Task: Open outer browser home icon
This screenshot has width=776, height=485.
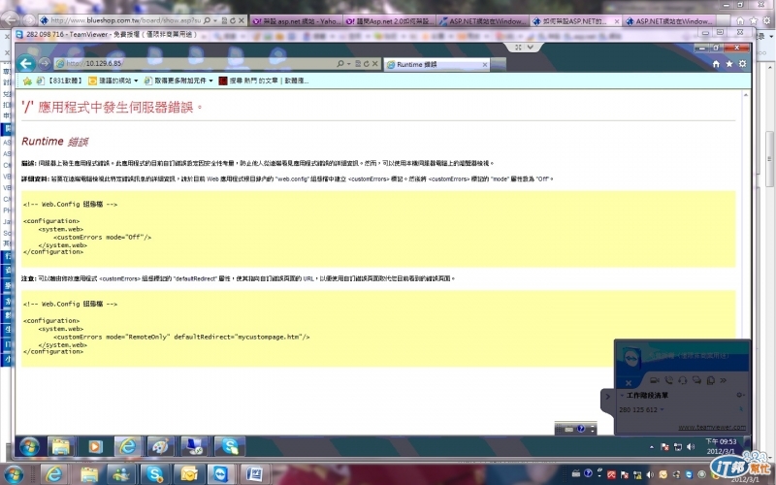Action: point(740,20)
